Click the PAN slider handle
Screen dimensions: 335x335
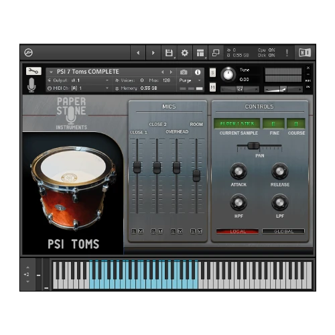(253, 146)
